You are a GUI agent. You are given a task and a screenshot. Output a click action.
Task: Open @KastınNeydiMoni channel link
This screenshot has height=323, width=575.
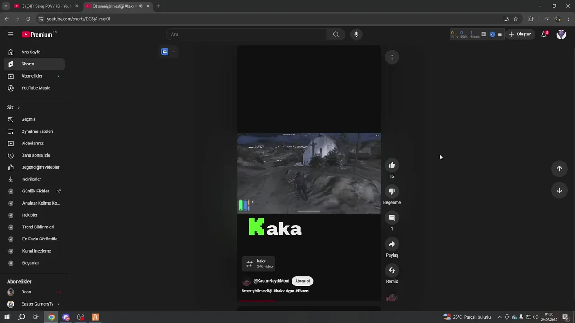(x=271, y=281)
